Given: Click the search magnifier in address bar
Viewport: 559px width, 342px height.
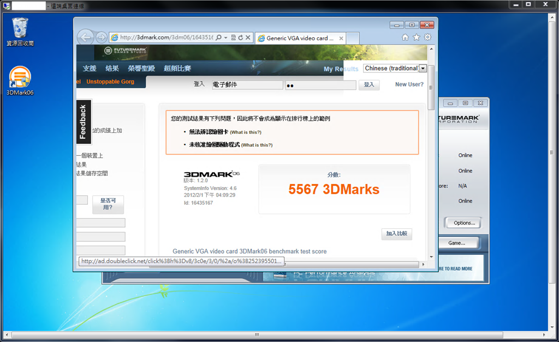Looking at the screenshot, I should coord(218,38).
